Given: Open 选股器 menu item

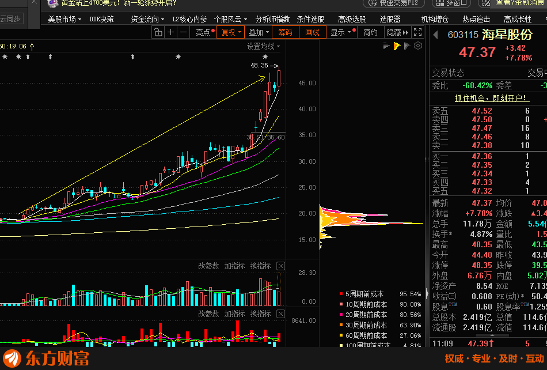Looking at the screenshot, I should (390, 19).
